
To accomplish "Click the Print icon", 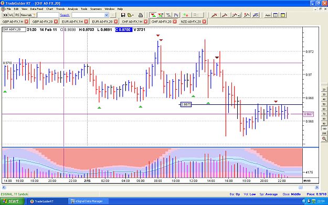I will [141, 15].
